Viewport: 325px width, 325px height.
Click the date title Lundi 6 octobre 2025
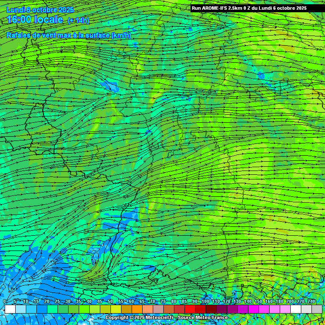coord(40,10)
